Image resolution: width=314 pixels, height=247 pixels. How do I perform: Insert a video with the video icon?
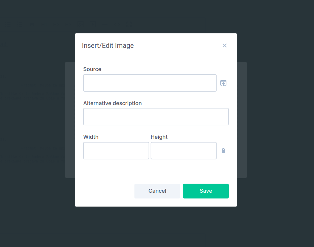pos(93,24)
